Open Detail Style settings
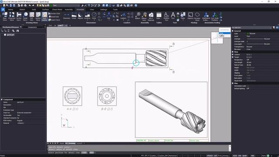 (x=54, y=17)
